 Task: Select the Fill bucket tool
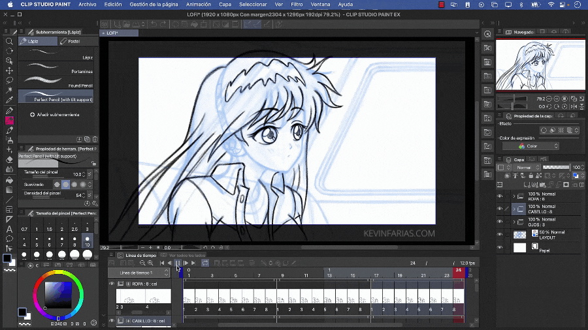pyautogui.click(x=9, y=181)
